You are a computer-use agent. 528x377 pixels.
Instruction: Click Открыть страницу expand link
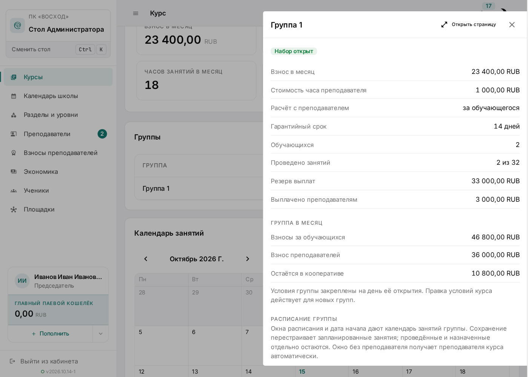tap(469, 25)
